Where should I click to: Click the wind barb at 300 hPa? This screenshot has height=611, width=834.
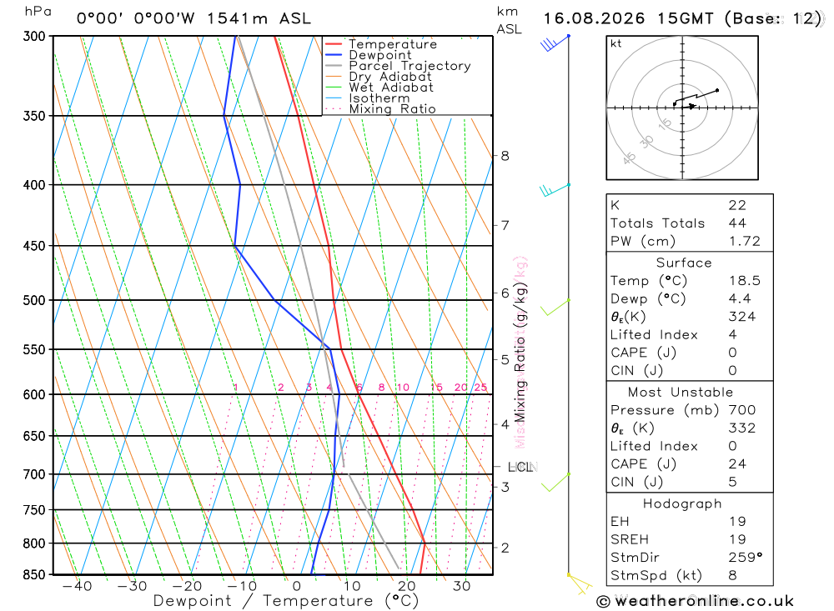(555, 43)
